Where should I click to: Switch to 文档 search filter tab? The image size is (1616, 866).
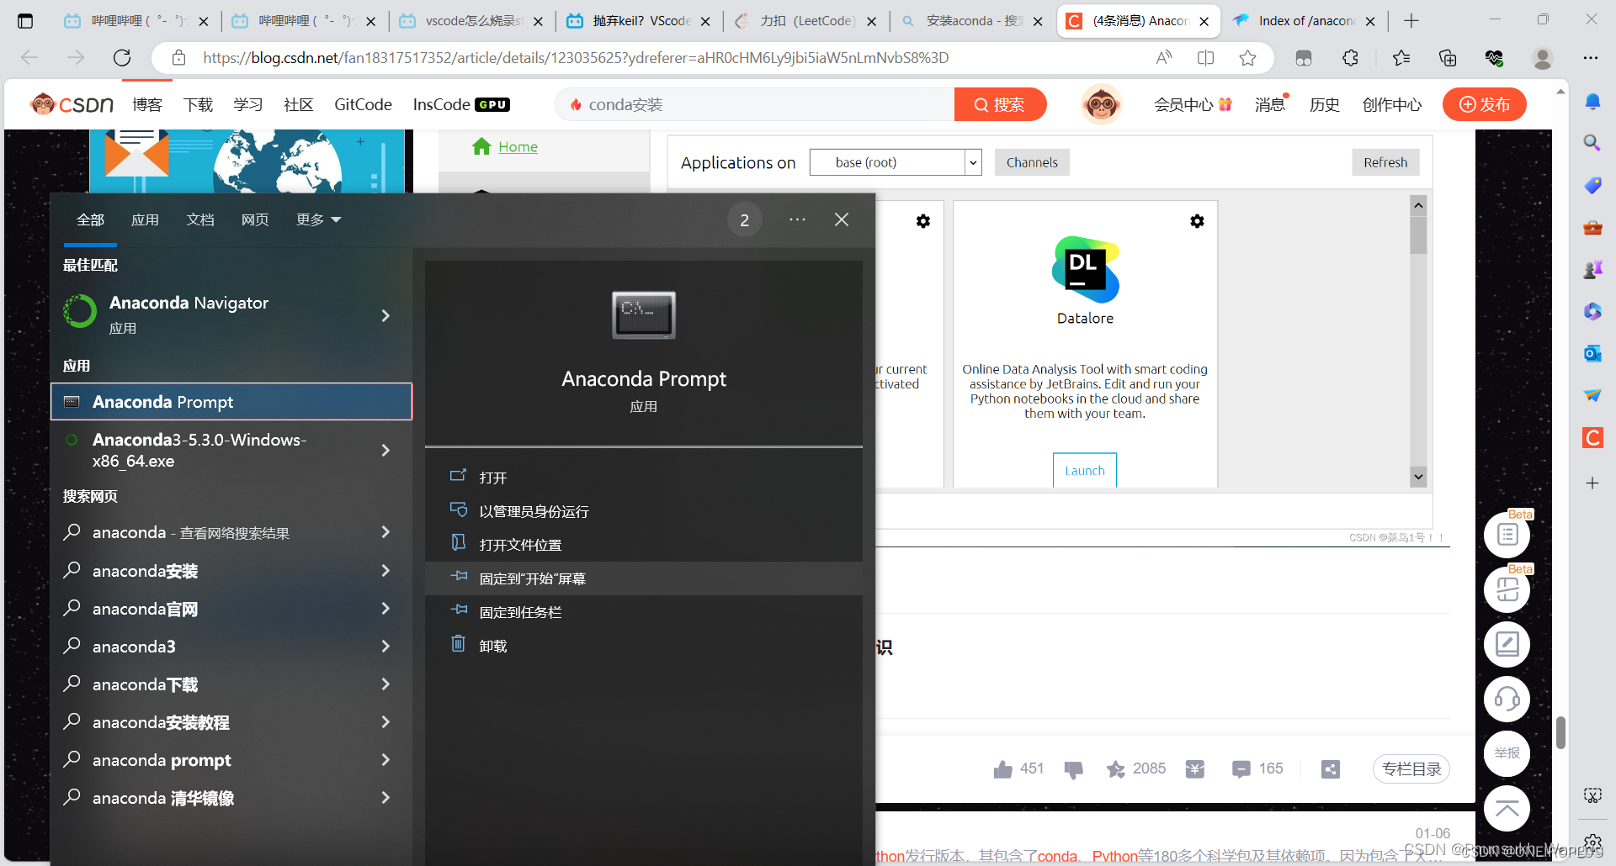tap(200, 219)
